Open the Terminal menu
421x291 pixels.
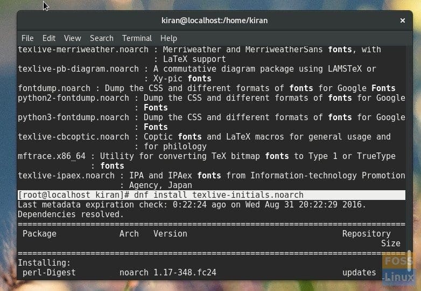click(x=137, y=38)
